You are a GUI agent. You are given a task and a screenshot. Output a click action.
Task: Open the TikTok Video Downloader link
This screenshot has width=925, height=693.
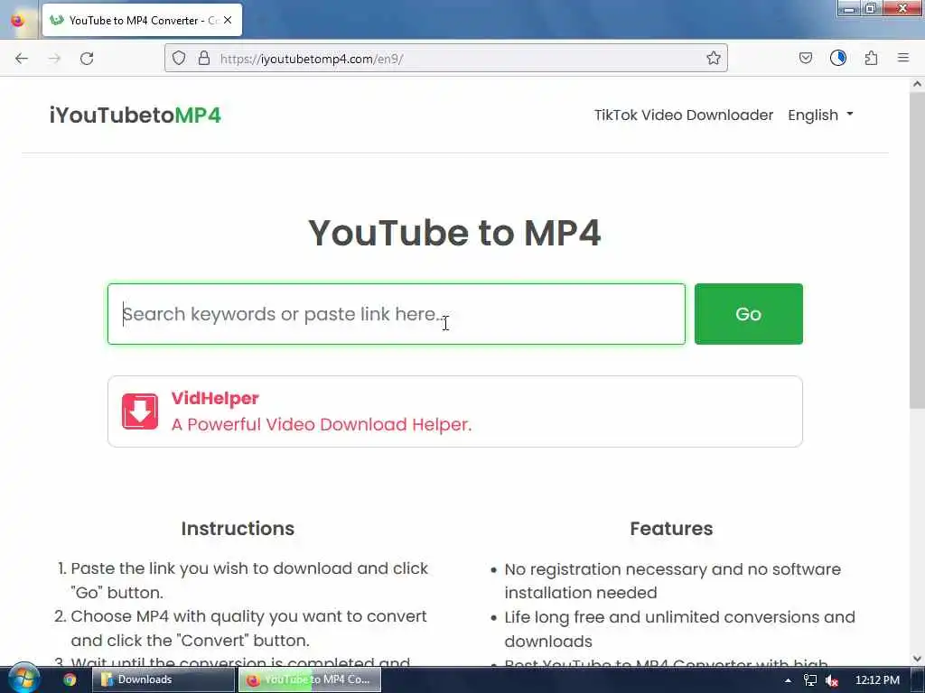[x=683, y=115]
